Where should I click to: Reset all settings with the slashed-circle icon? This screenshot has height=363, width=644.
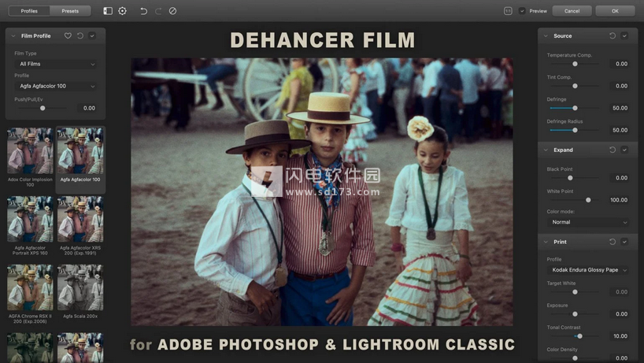click(x=173, y=11)
